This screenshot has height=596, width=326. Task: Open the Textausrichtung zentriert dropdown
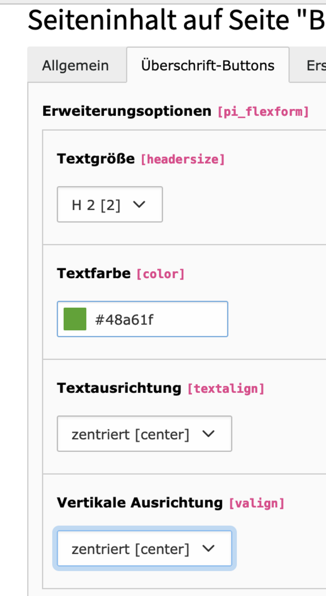point(145,434)
